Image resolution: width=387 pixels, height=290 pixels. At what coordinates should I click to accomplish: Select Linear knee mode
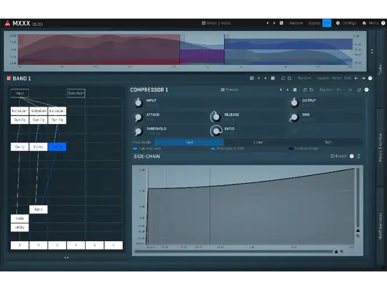[x=258, y=142]
